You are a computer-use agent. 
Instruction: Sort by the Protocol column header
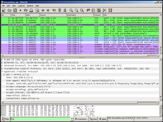point(98,15)
